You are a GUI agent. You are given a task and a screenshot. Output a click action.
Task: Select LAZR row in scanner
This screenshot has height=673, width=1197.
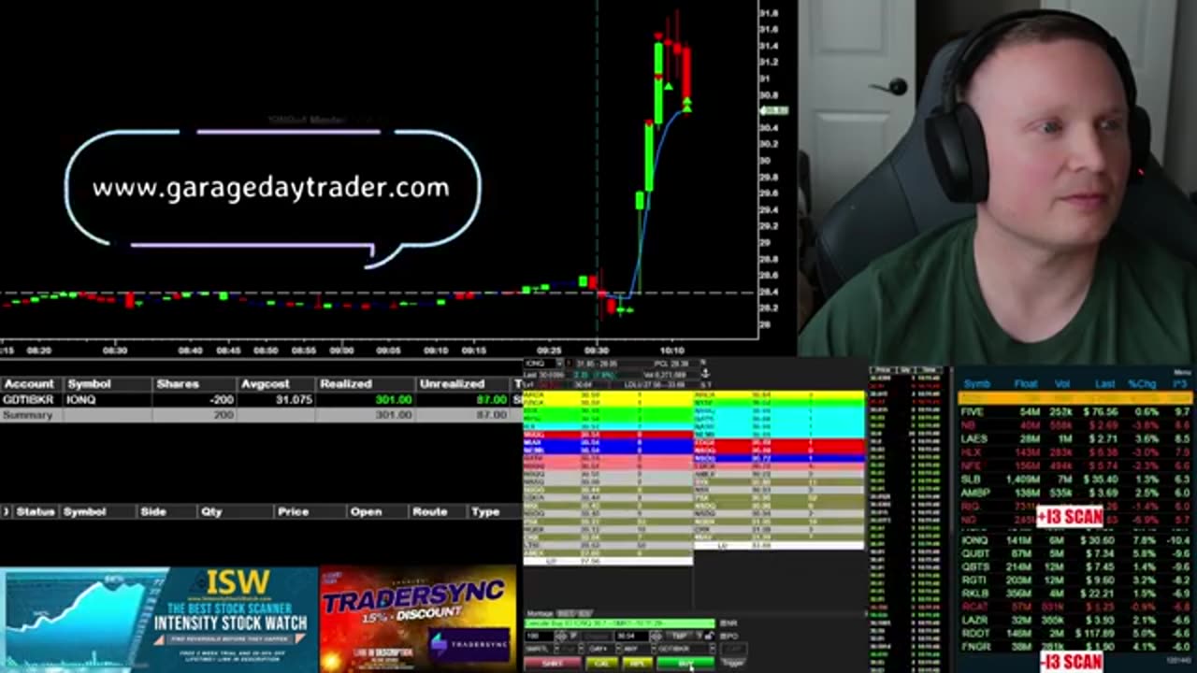coord(1075,620)
